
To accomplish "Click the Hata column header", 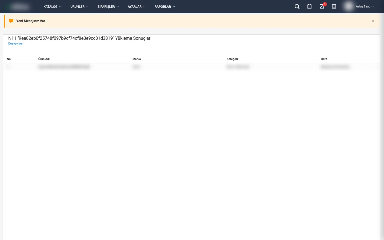I will point(324,59).
